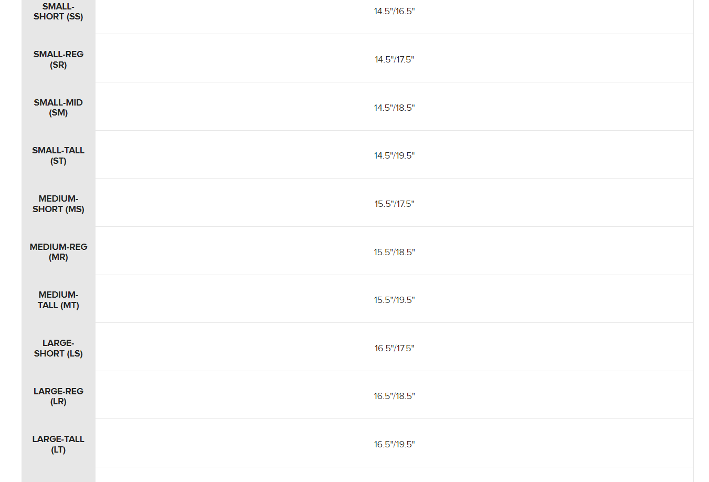This screenshot has width=709, height=482.
Task: Click the MEDIUM-TALL (MT) row header
Action: (58, 300)
